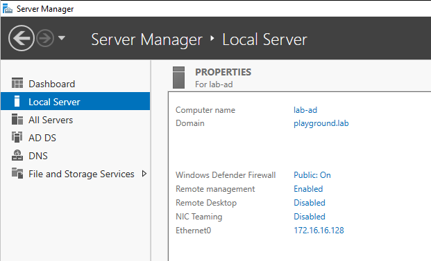Click the 'Ethernet0' label
431x261 pixels.
click(193, 231)
